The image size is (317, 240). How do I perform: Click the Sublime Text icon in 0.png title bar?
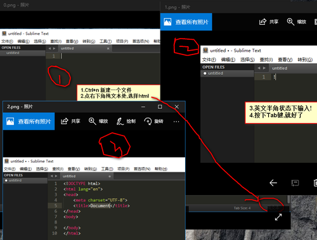4,34
